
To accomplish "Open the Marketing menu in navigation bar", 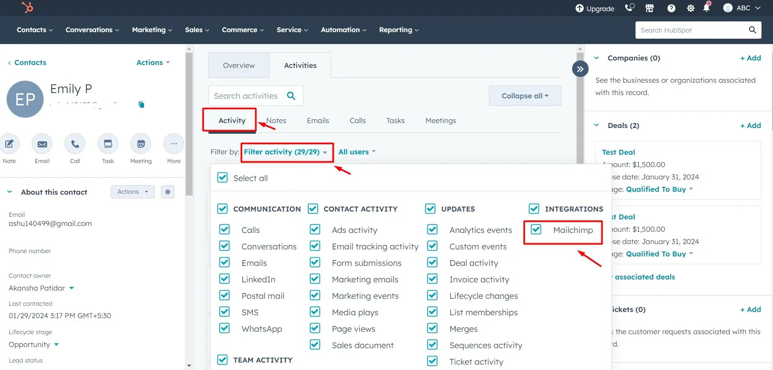I will tap(152, 30).
